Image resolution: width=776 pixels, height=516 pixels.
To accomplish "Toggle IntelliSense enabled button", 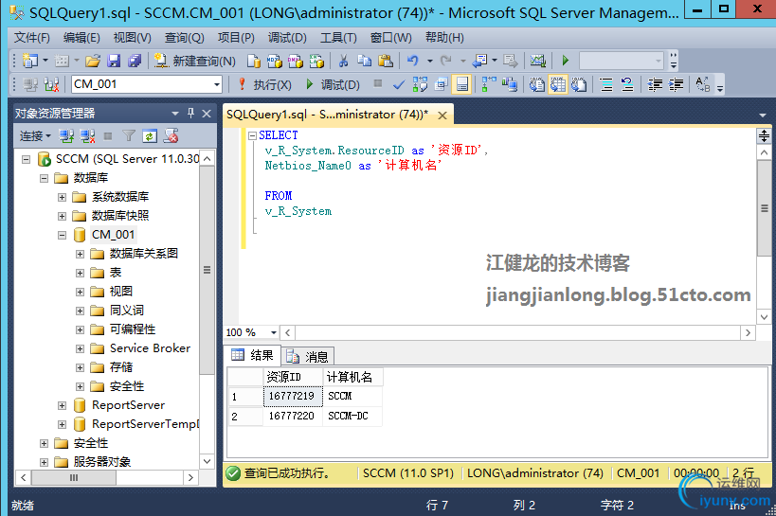I will [x=461, y=84].
